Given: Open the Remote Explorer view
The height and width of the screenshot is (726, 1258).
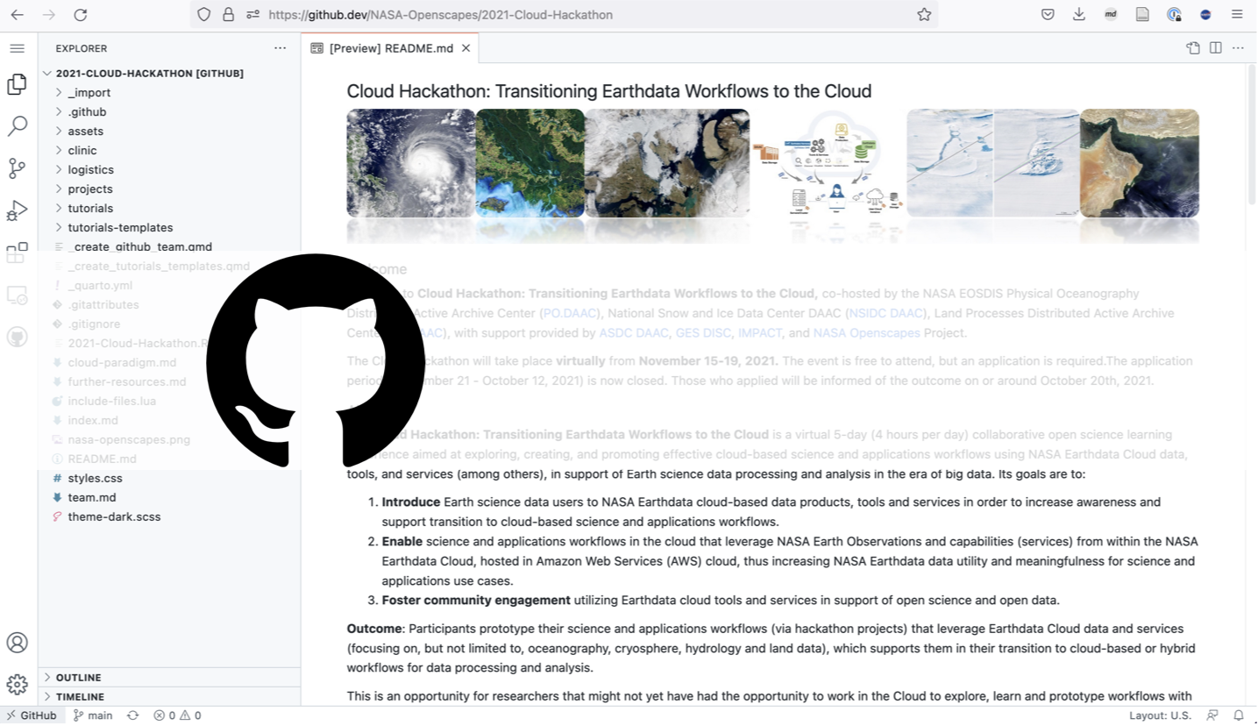Looking at the screenshot, I should (x=18, y=295).
